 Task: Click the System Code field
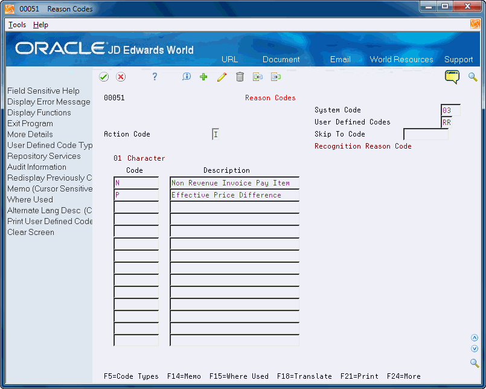[450, 110]
